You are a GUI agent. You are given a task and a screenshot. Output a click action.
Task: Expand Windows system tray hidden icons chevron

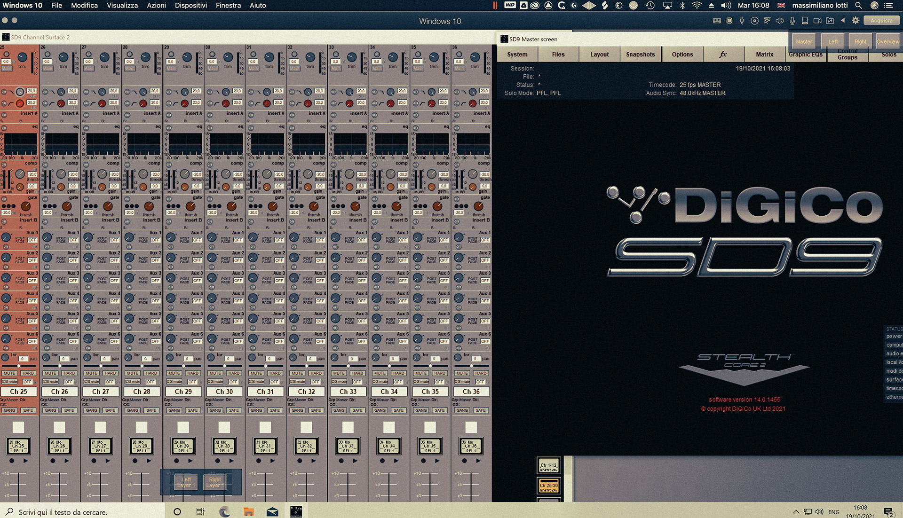click(x=796, y=512)
